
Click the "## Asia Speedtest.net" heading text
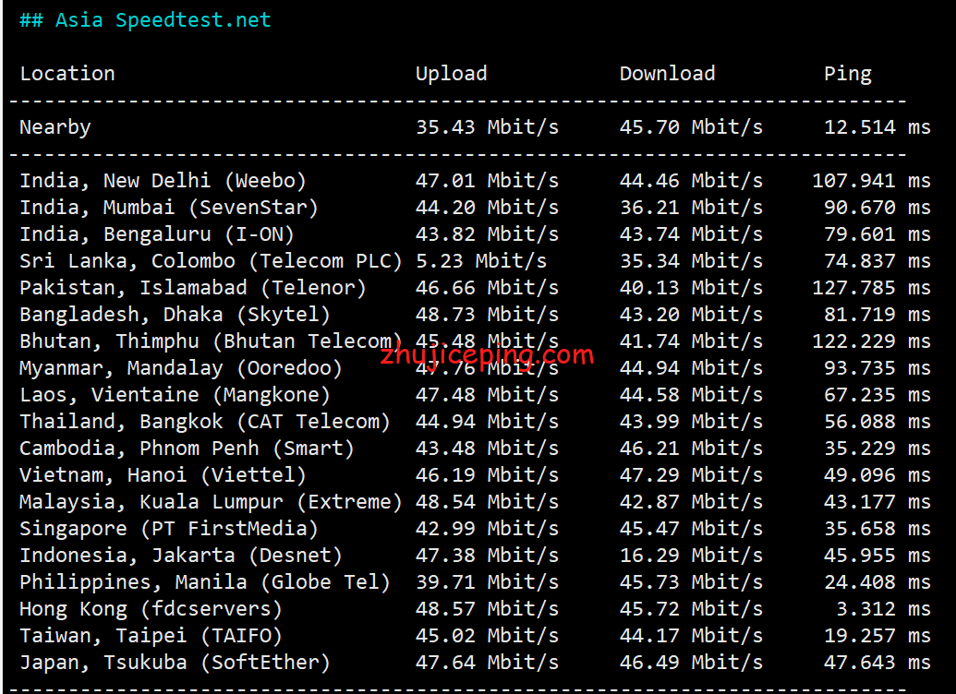pos(145,20)
